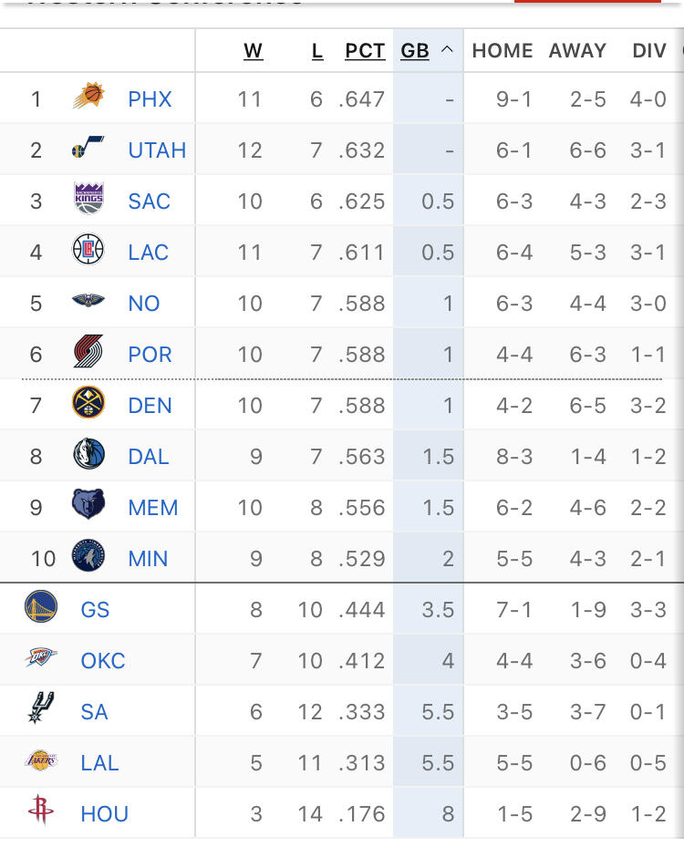Click the LA Clippers logo
The width and height of the screenshot is (684, 847).
[88, 250]
